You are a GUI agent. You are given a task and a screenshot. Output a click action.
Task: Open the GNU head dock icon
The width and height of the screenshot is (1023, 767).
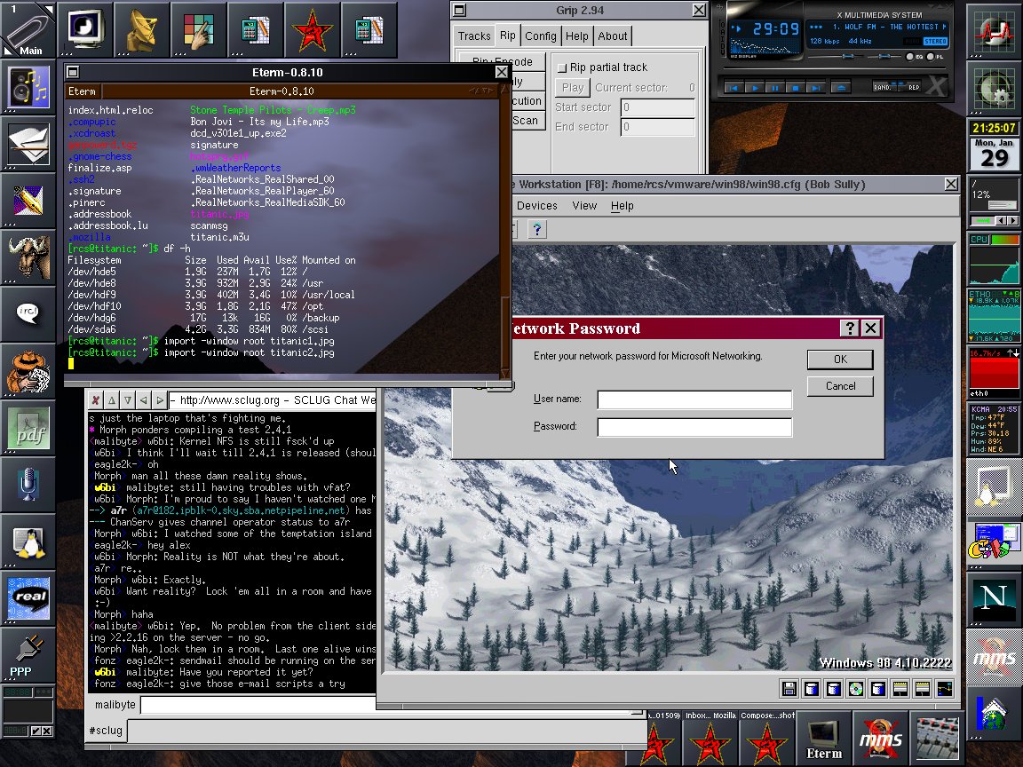(x=28, y=257)
